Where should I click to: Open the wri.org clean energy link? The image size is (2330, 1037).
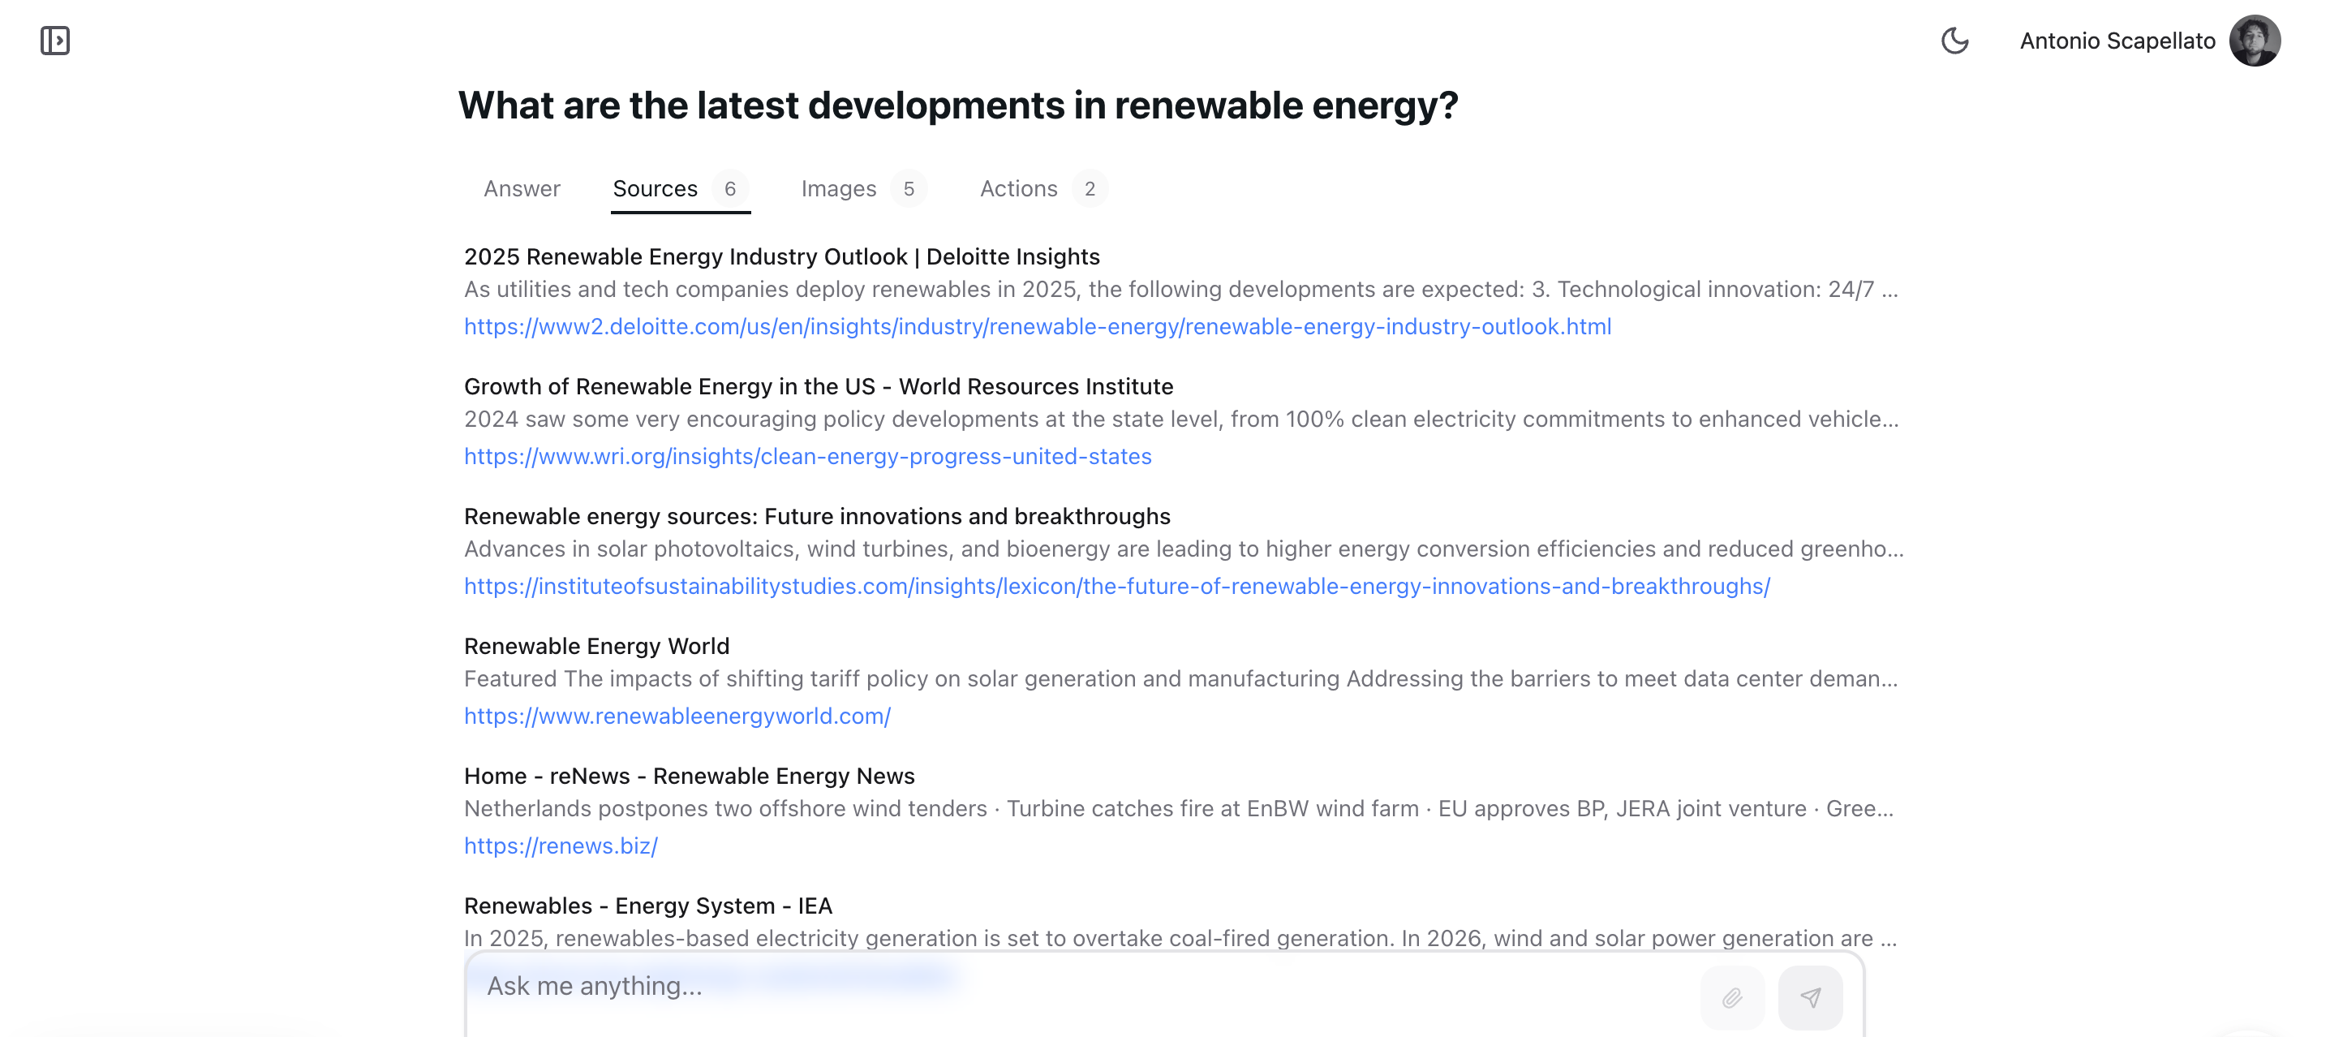pos(806,456)
